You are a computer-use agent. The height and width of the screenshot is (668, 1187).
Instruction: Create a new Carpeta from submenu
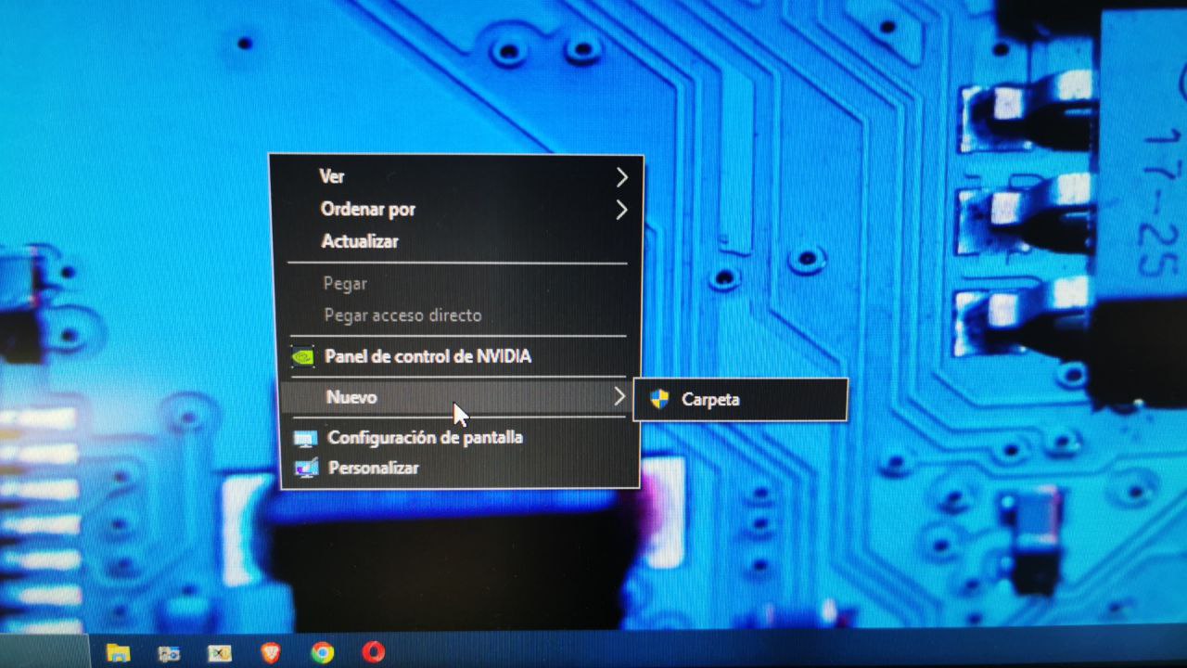(740, 400)
